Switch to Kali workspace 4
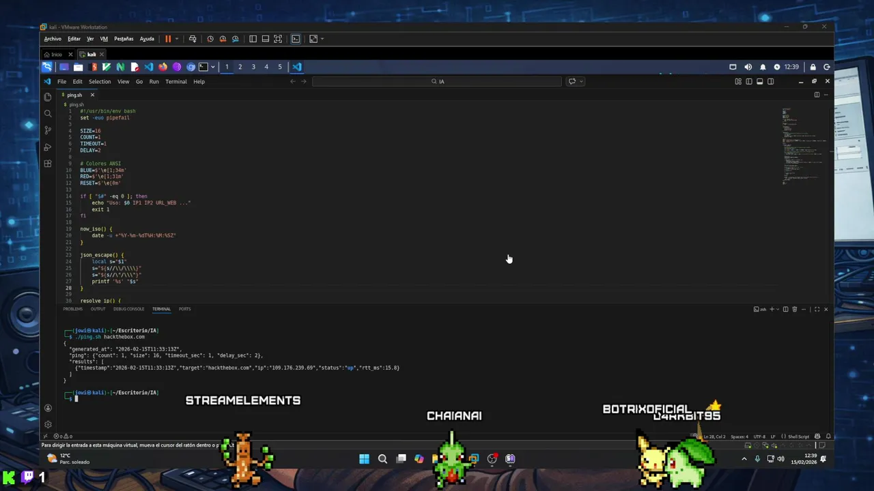The height and width of the screenshot is (491, 874). (266, 67)
